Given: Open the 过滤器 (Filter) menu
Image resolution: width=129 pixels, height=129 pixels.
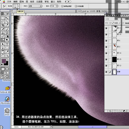Looking at the screenshot, I should (x=39, y=2).
